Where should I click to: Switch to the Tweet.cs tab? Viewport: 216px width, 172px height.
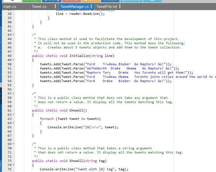click(x=39, y=7)
